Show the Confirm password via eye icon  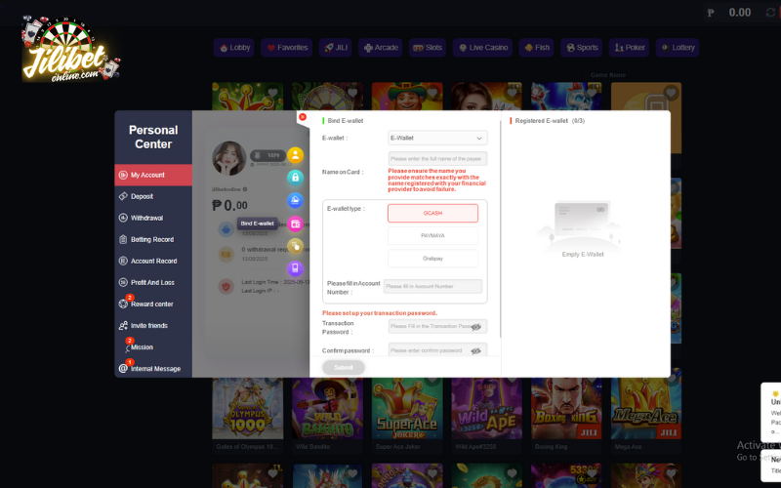point(475,351)
